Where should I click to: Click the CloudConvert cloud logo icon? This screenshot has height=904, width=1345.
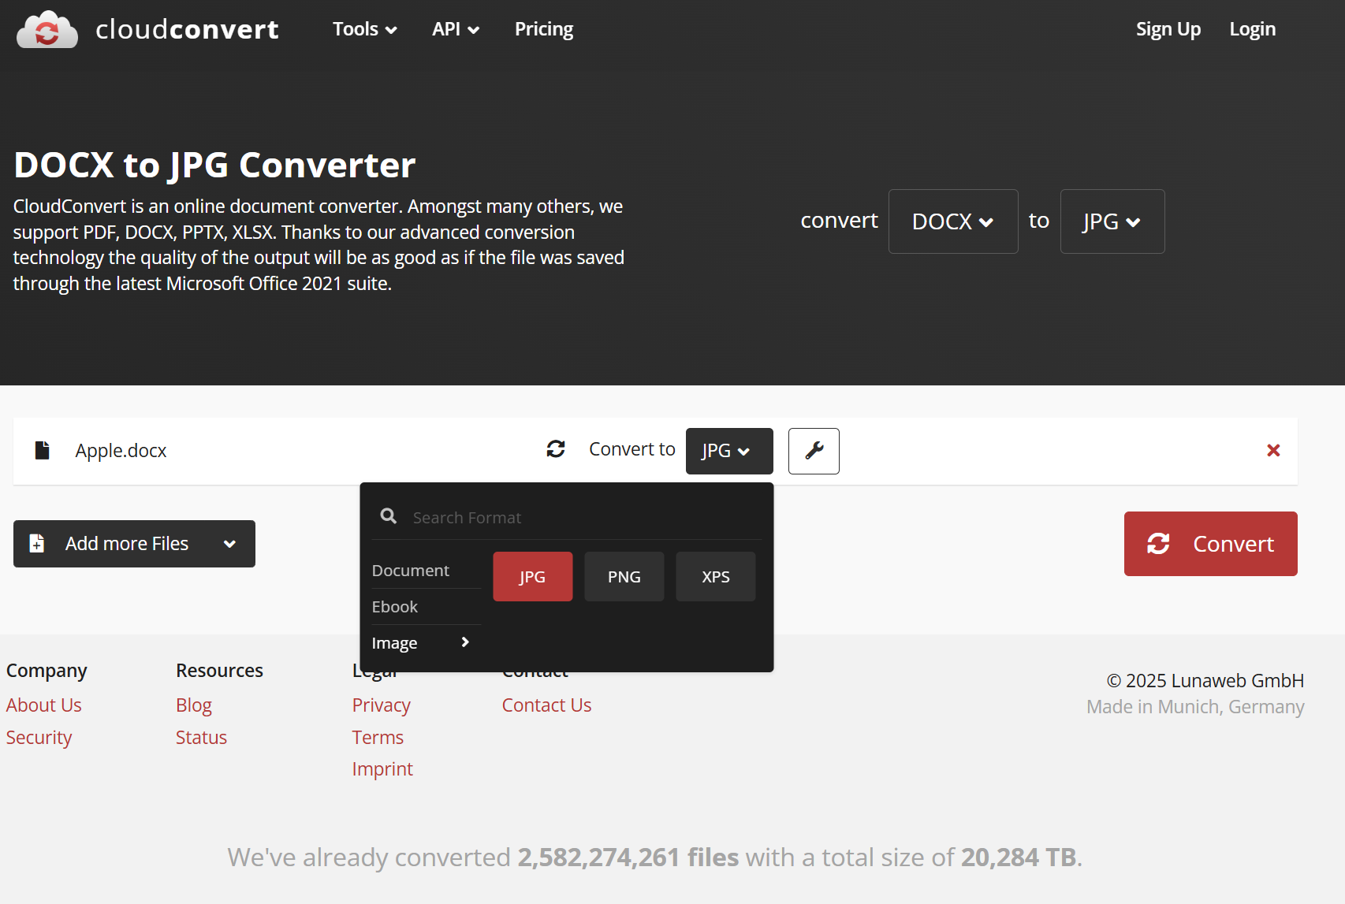click(x=47, y=30)
